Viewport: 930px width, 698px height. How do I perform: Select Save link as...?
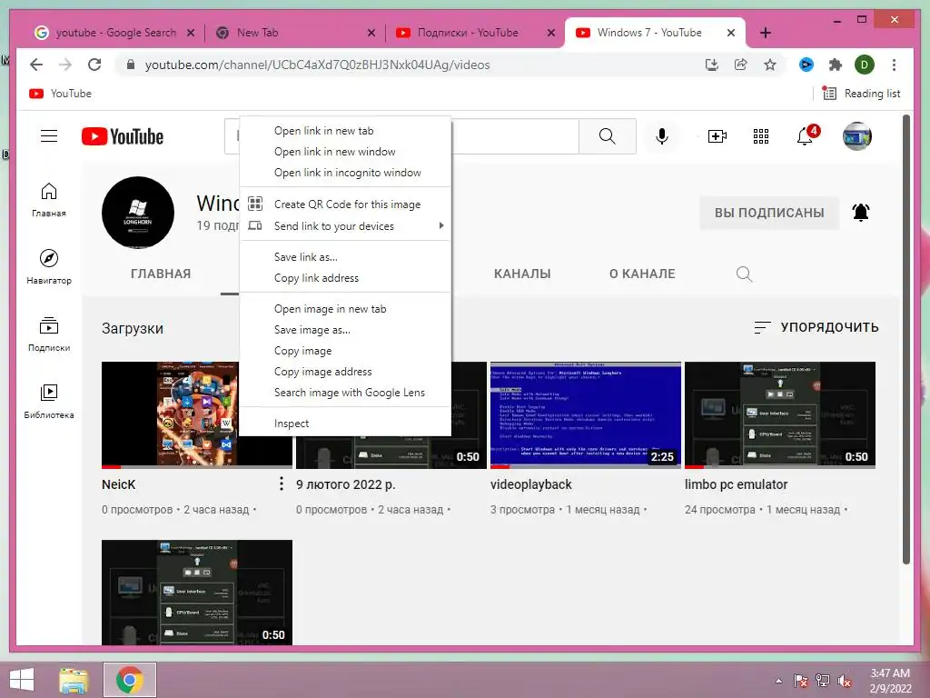click(345, 257)
